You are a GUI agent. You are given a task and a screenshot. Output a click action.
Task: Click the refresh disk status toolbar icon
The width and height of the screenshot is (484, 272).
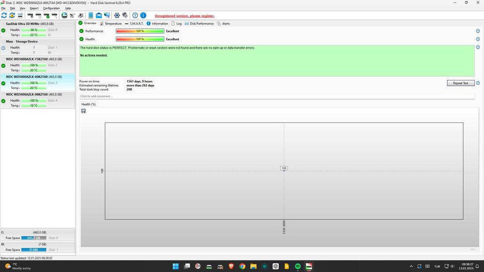tap(4, 15)
